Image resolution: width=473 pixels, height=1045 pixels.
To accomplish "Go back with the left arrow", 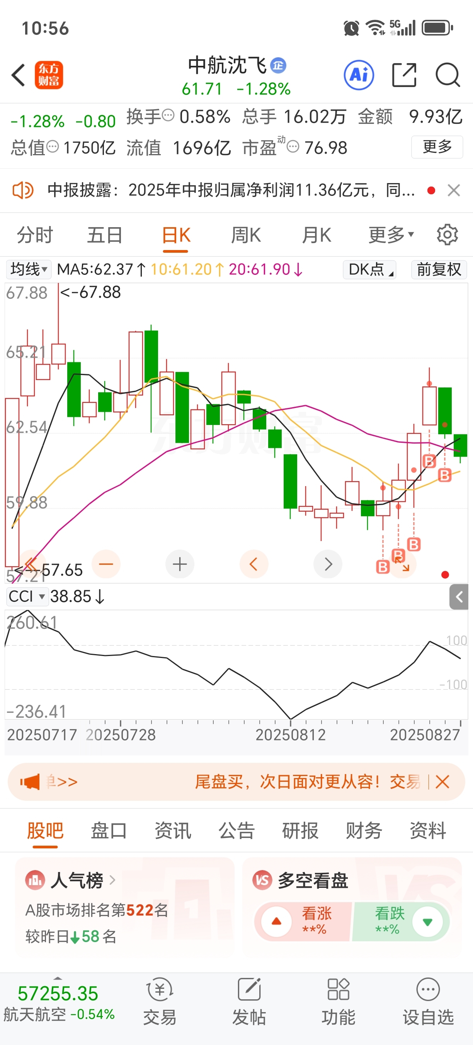I will pos(18,75).
